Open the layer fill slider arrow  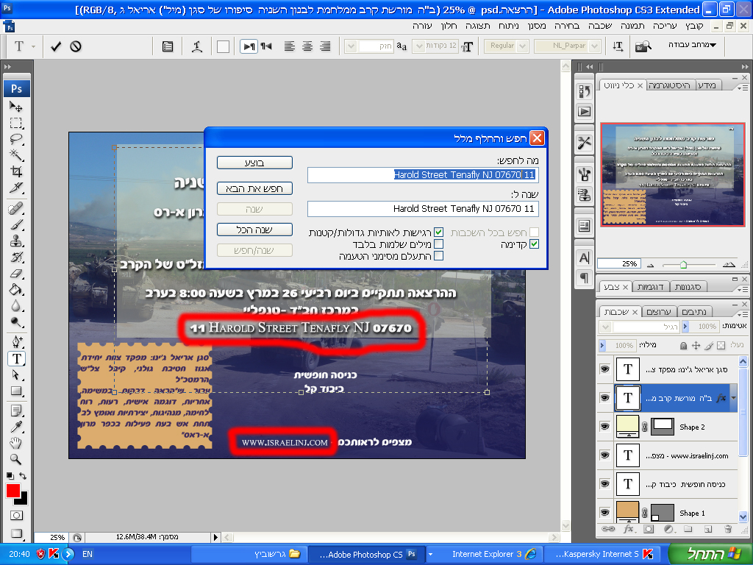click(602, 346)
